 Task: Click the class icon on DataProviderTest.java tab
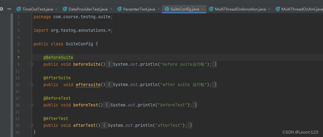point(65,9)
